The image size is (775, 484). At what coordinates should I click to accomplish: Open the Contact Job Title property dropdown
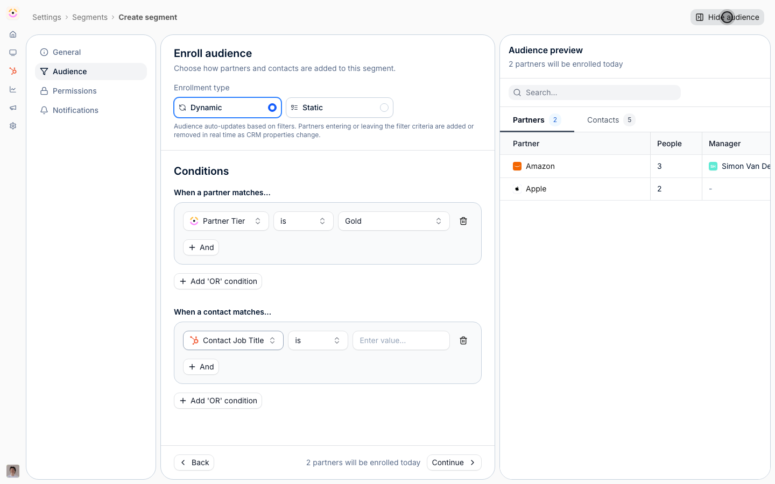pos(233,340)
